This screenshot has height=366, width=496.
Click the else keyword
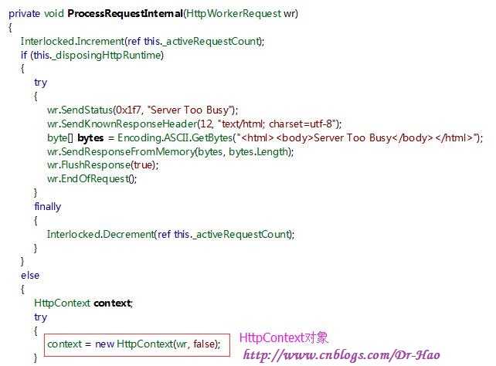click(x=30, y=276)
